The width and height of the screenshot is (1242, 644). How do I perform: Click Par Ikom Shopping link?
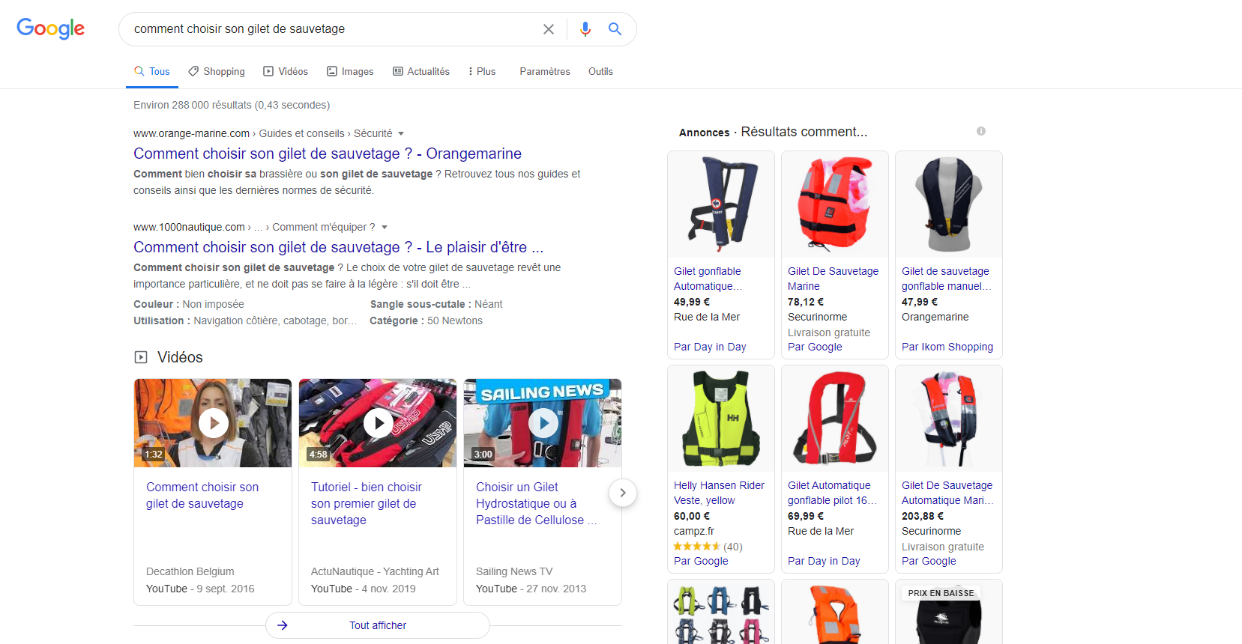[947, 347]
